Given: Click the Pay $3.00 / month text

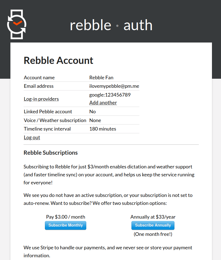Looking at the screenshot, I should [x=65, y=217].
